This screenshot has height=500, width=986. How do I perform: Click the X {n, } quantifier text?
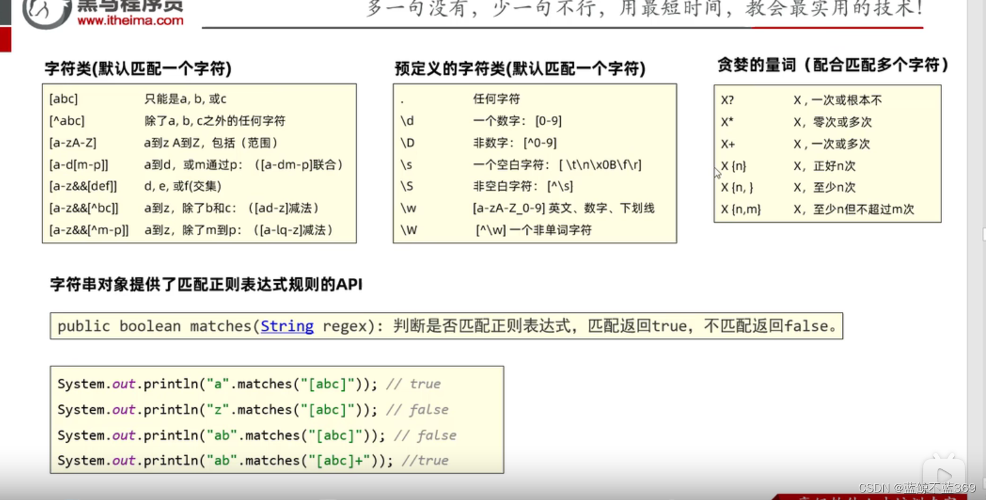[x=737, y=188]
